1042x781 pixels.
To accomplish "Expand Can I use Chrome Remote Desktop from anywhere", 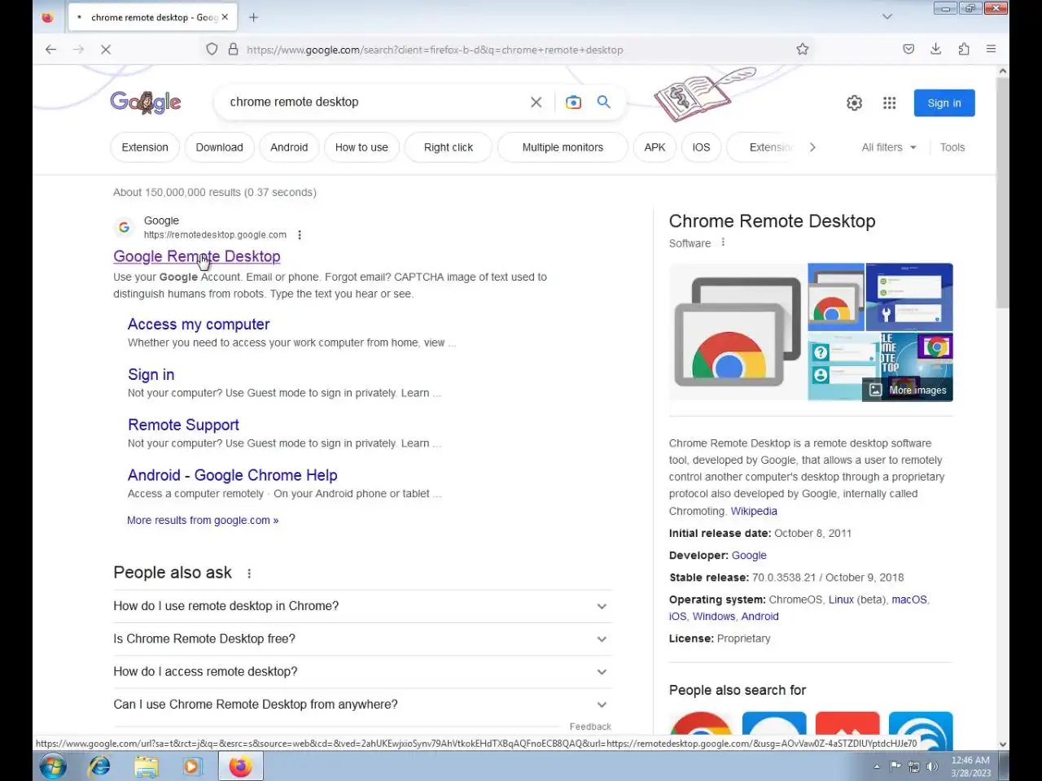I will pos(362,705).
